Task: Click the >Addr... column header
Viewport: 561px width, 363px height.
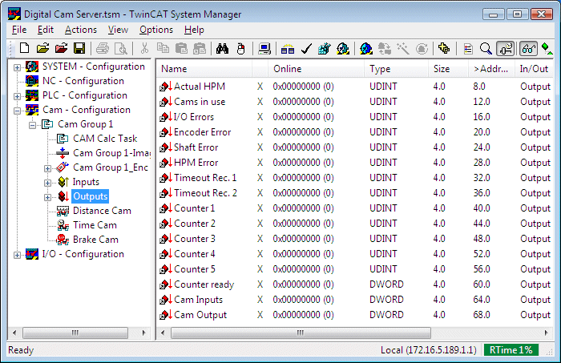Action: click(491, 69)
